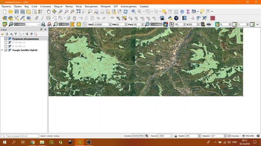Toggle the SCP ROI display radio button

[60, 24]
